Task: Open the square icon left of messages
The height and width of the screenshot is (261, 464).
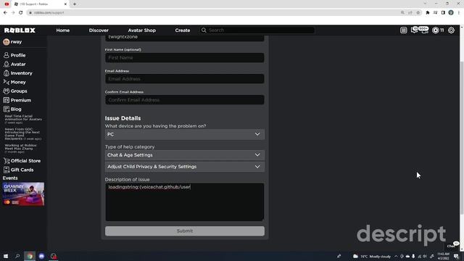Action: [403, 30]
